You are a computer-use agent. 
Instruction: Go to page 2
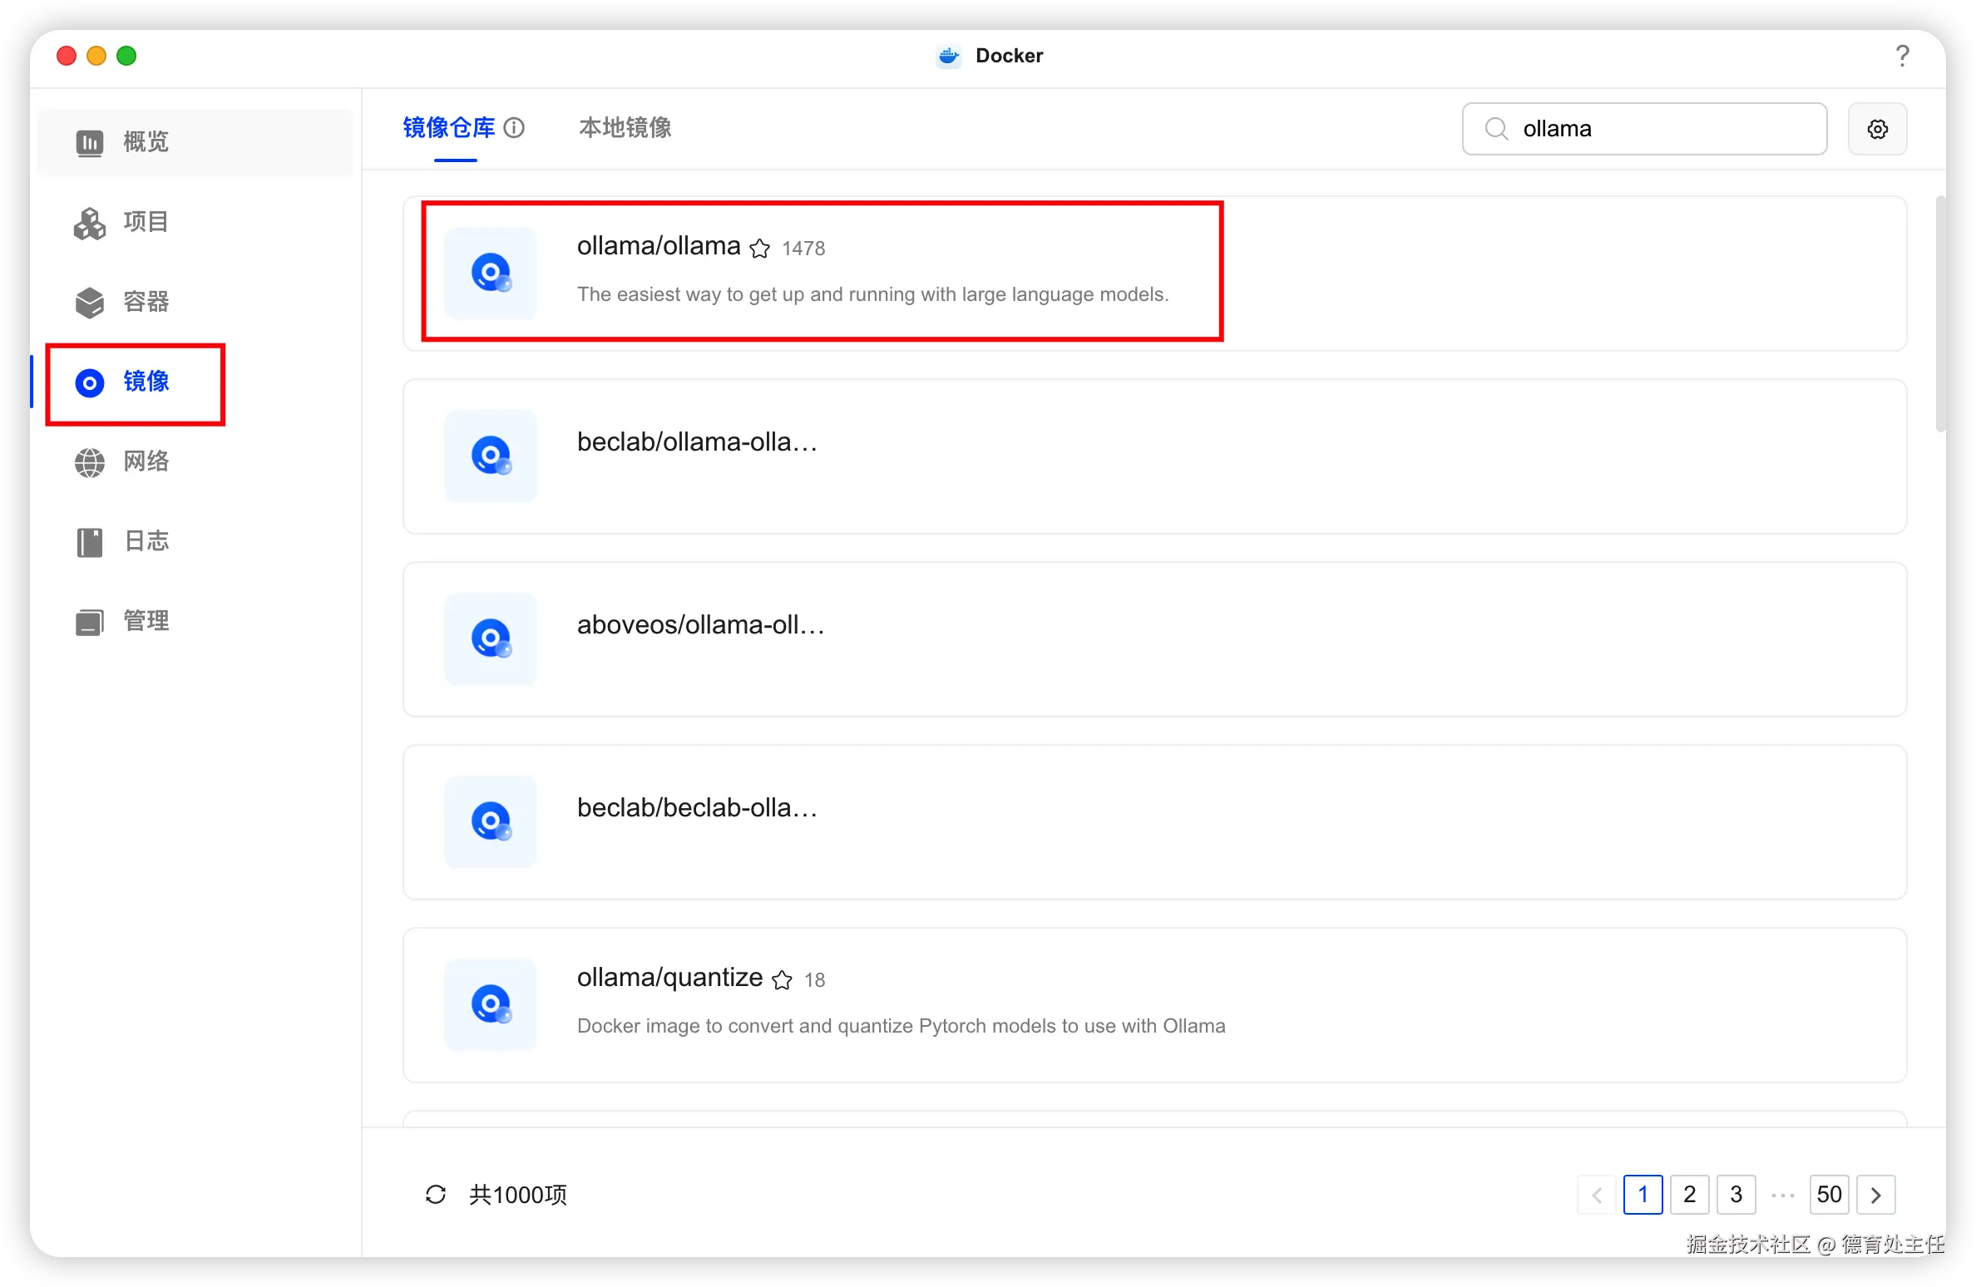coord(1689,1195)
